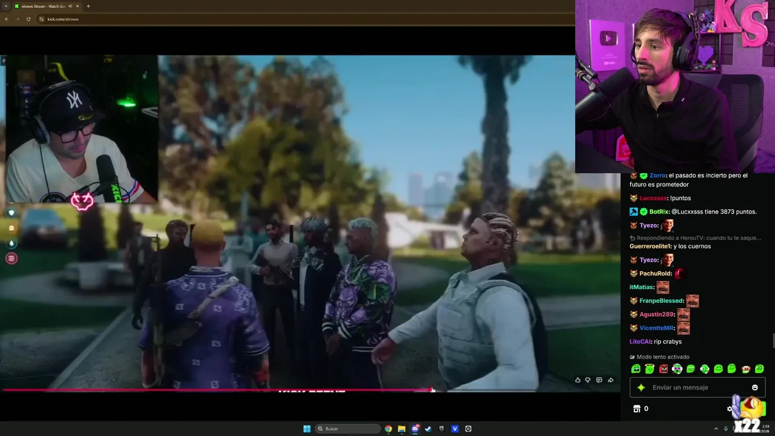
Task: Close the elvowe Stream tab
Action: tap(78, 6)
